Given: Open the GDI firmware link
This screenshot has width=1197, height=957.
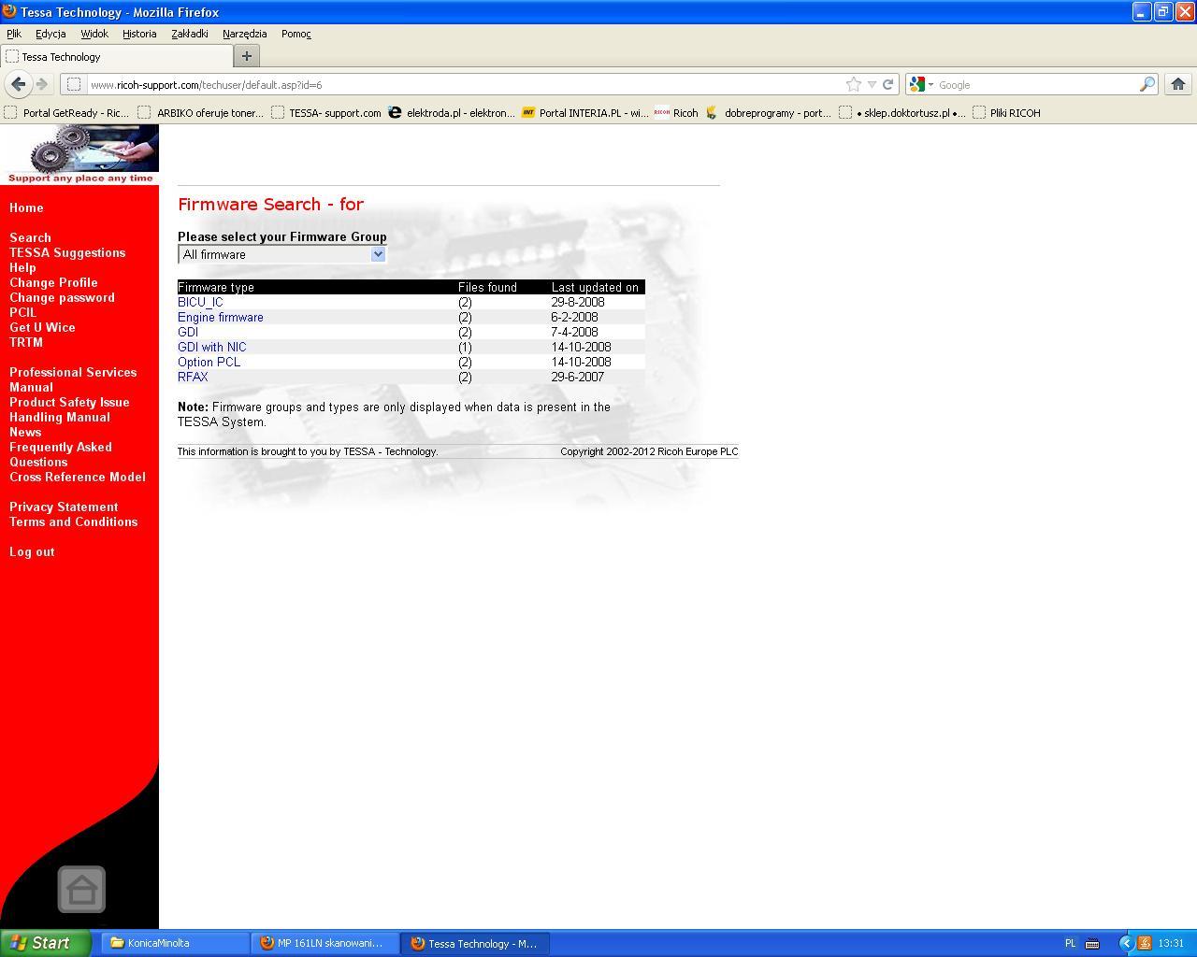Looking at the screenshot, I should pos(188,332).
